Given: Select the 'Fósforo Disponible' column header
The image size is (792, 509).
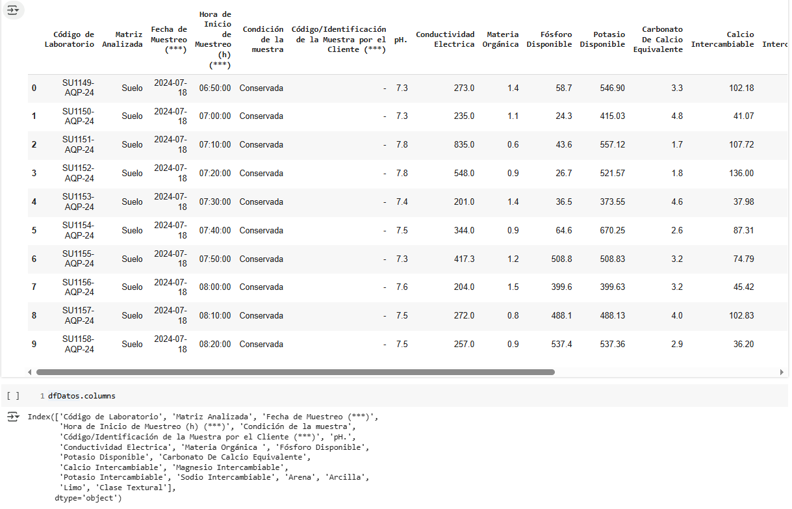Looking at the screenshot, I should [x=549, y=40].
